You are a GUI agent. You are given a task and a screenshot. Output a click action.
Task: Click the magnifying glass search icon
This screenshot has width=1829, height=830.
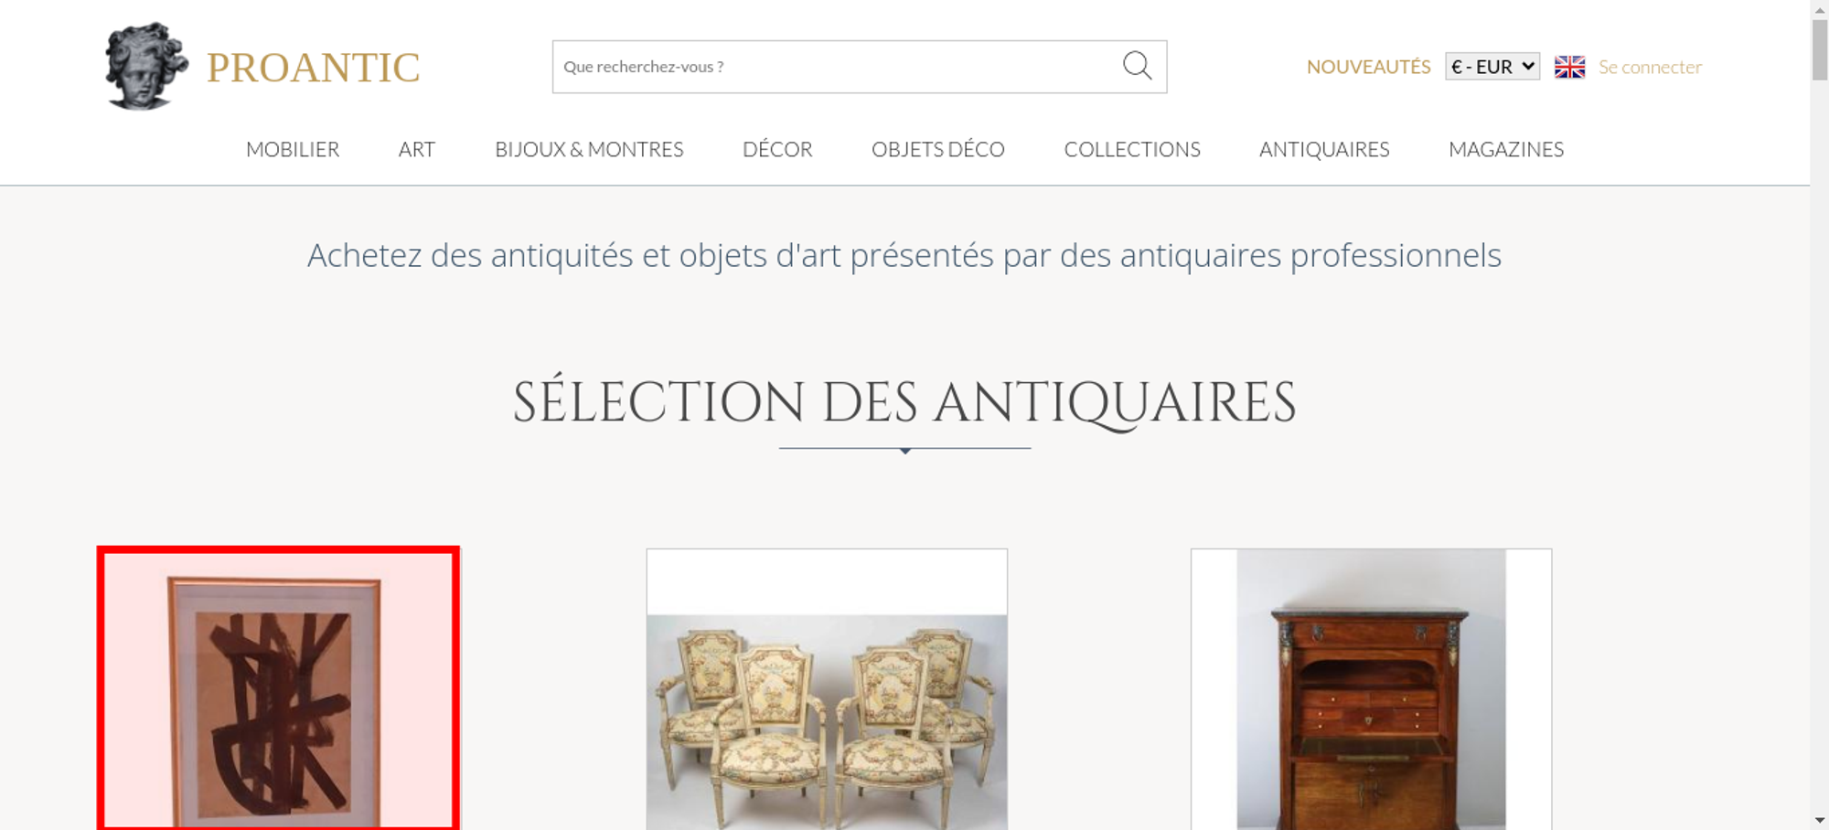tap(1137, 66)
